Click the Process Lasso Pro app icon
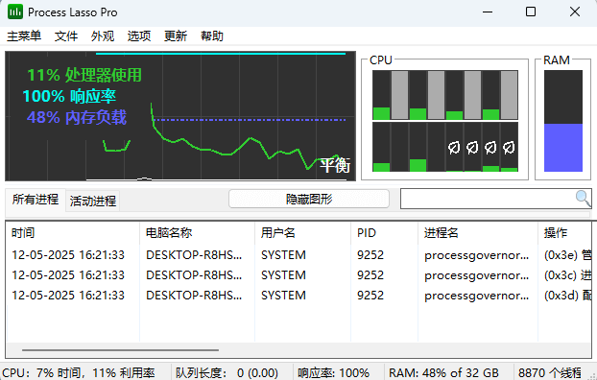 (15, 12)
